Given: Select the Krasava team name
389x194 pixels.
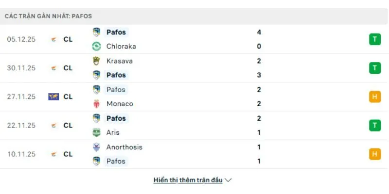Looking at the screenshot, I should 119,61.
